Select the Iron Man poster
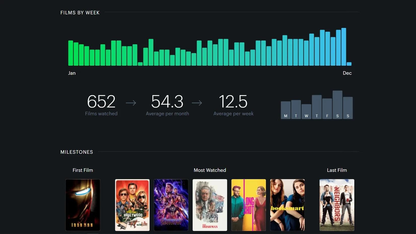This screenshot has height=234, width=416. point(83,205)
